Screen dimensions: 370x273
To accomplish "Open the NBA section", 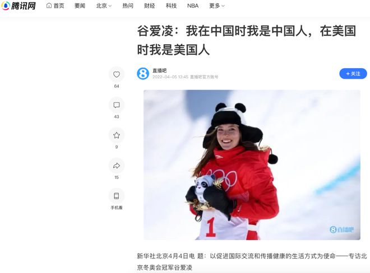I will (x=193, y=6).
